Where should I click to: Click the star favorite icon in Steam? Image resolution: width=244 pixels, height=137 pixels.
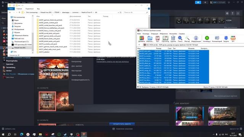coord(238,13)
